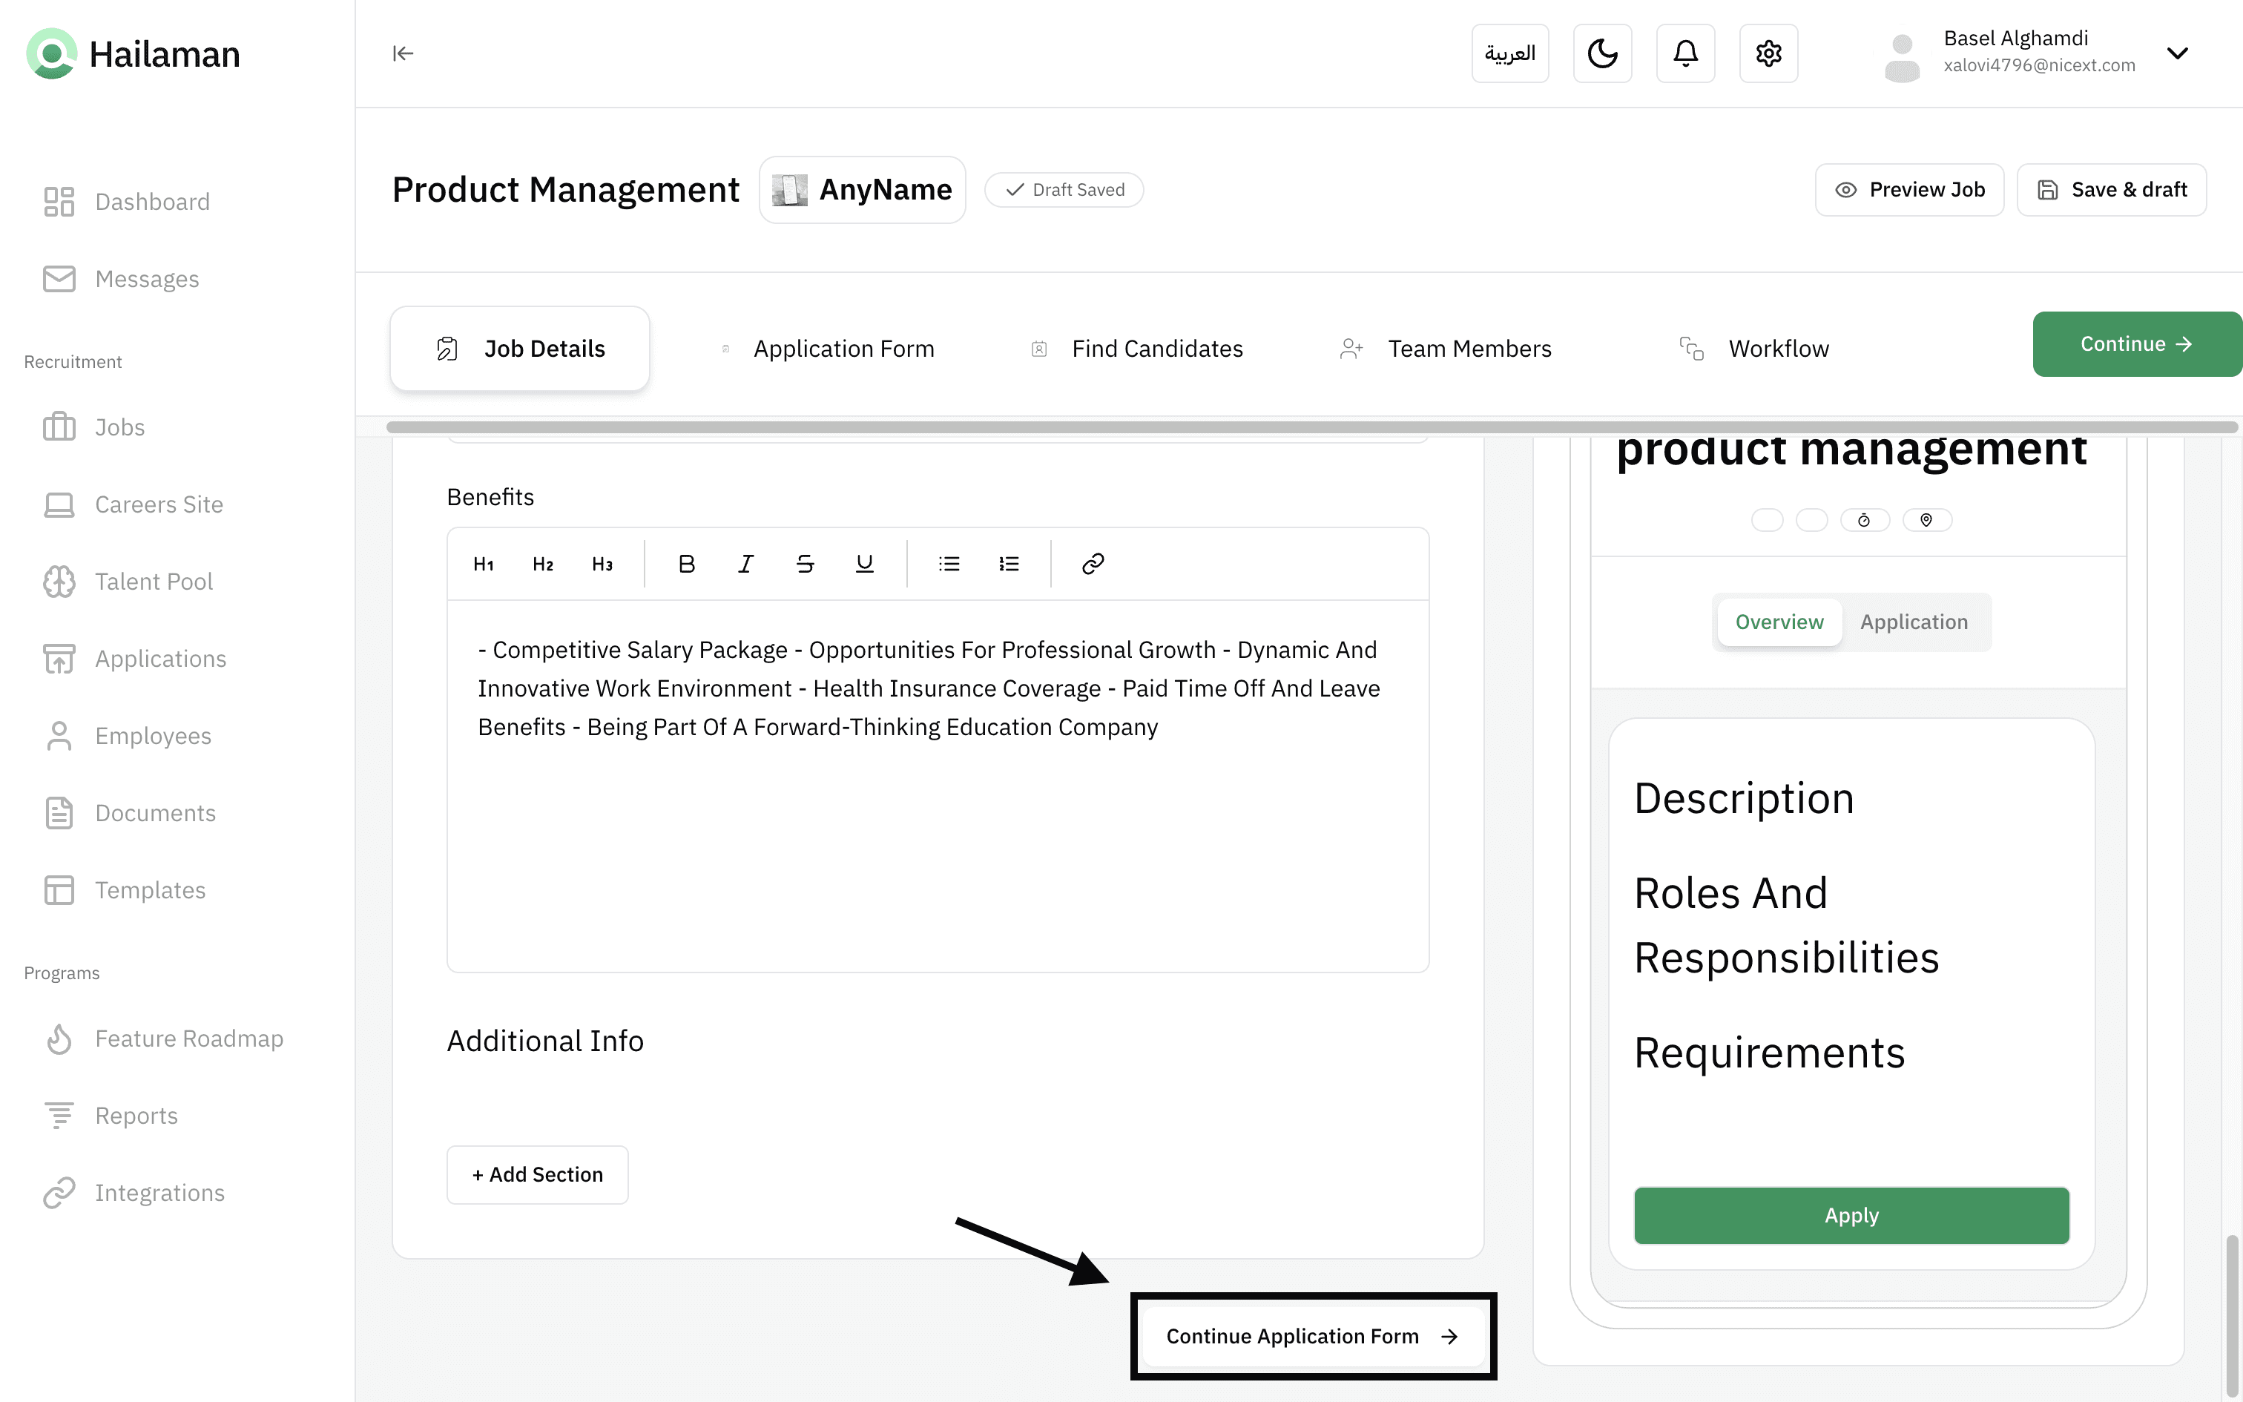Toggle underline formatting in editor
The width and height of the screenshot is (2243, 1402).
tap(864, 564)
